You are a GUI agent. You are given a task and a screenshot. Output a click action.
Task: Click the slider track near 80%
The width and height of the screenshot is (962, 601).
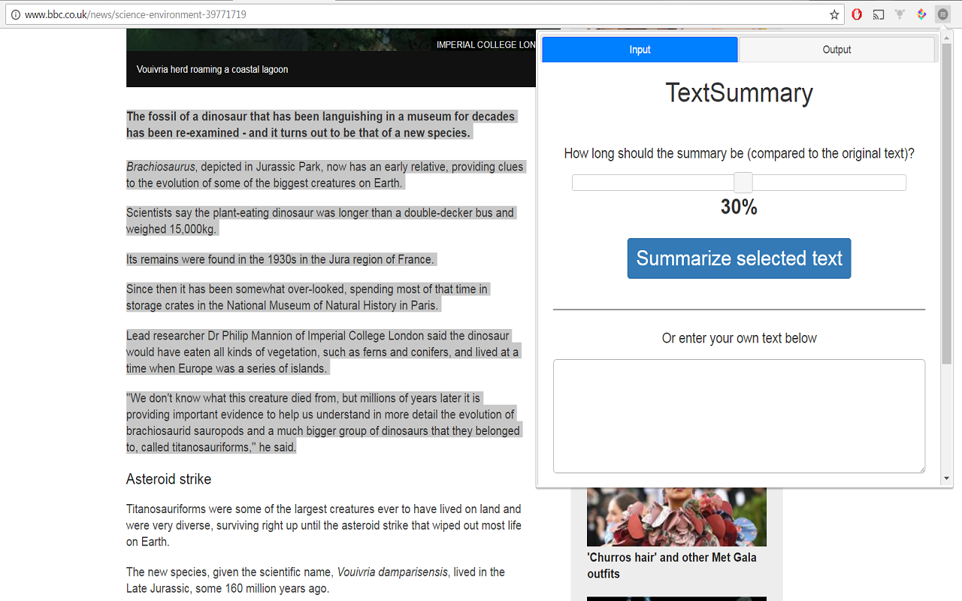pos(839,183)
